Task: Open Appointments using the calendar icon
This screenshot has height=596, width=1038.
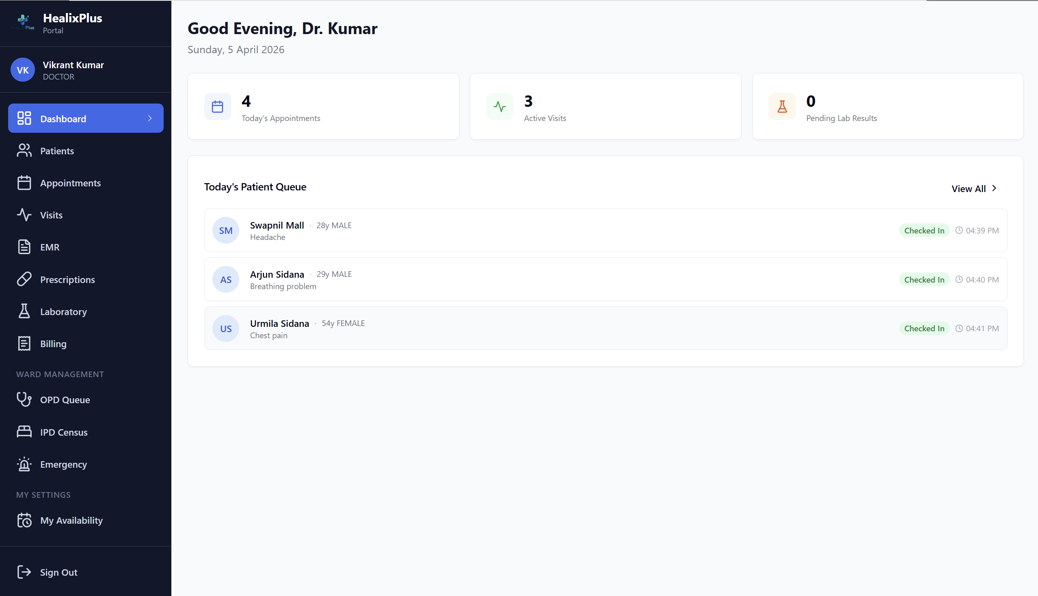Action: 24,183
